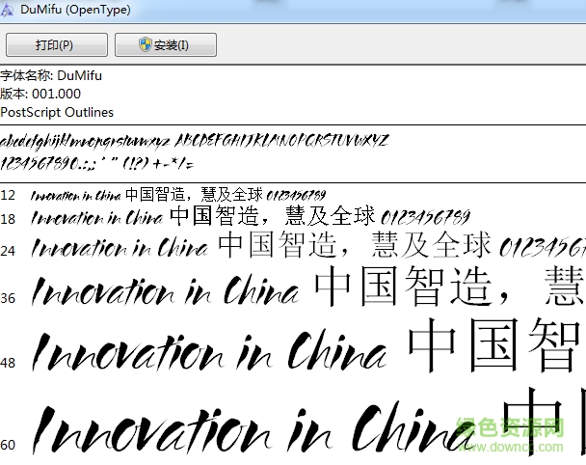Image resolution: width=586 pixels, height=465 pixels.
Task: Click the size 48 label
Action: [8, 363]
